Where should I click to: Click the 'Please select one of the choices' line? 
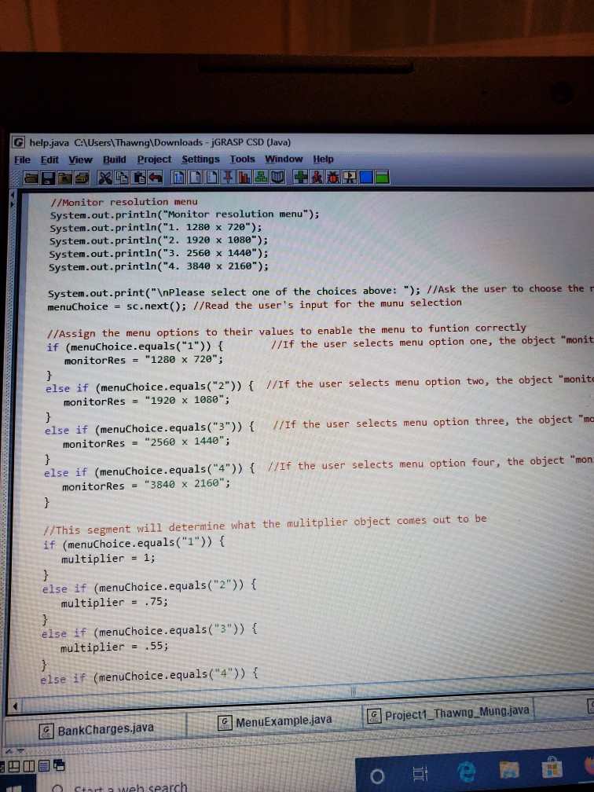(x=233, y=292)
